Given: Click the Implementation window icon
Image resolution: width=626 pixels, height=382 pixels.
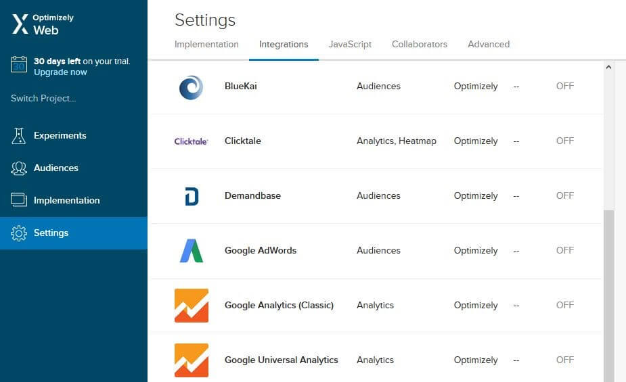Looking at the screenshot, I should click(x=19, y=199).
